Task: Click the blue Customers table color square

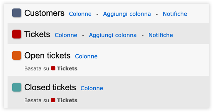Action: tap(16, 13)
